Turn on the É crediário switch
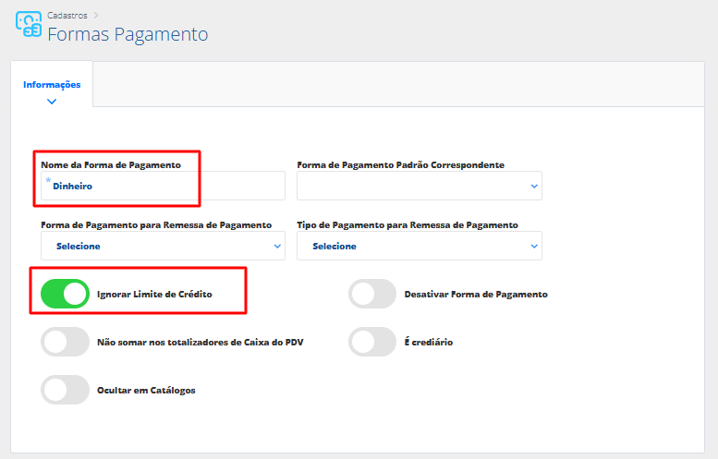This screenshot has width=718, height=459. click(x=372, y=342)
